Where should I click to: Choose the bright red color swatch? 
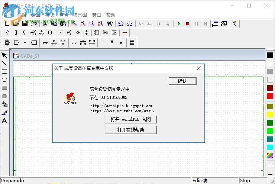tap(270, 96)
